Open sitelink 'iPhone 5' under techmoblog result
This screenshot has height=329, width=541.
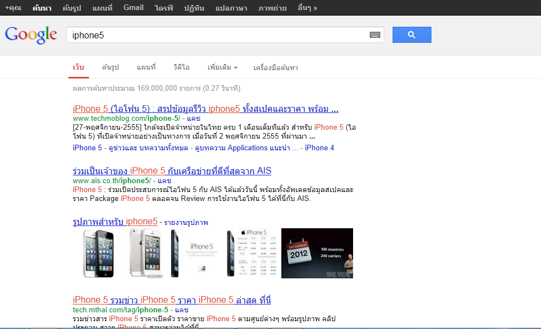87,148
